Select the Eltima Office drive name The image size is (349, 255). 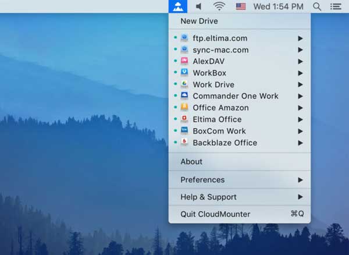click(217, 119)
